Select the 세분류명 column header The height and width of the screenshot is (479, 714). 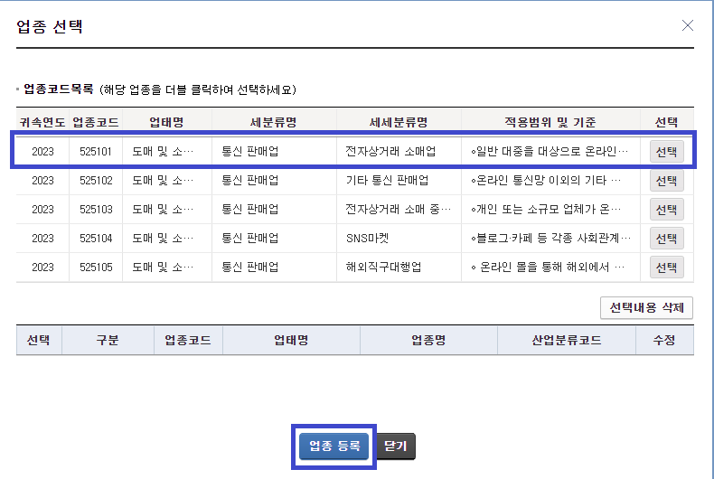274,122
